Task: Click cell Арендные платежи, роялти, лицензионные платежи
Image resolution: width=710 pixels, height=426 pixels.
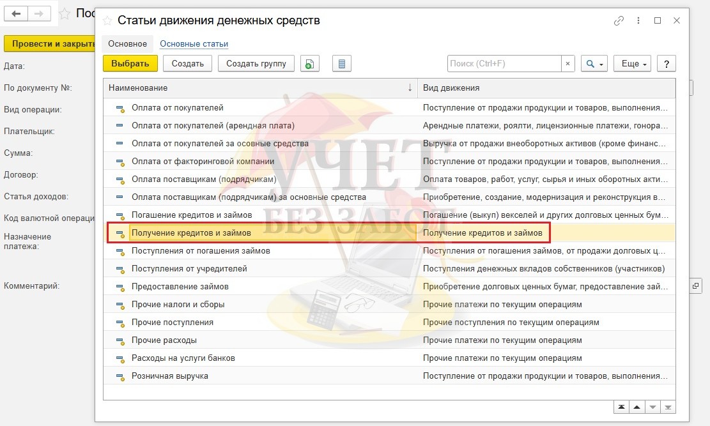Action: point(546,125)
